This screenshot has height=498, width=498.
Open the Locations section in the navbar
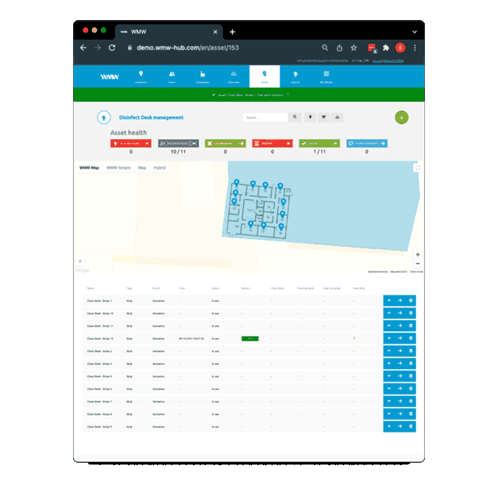(x=141, y=77)
